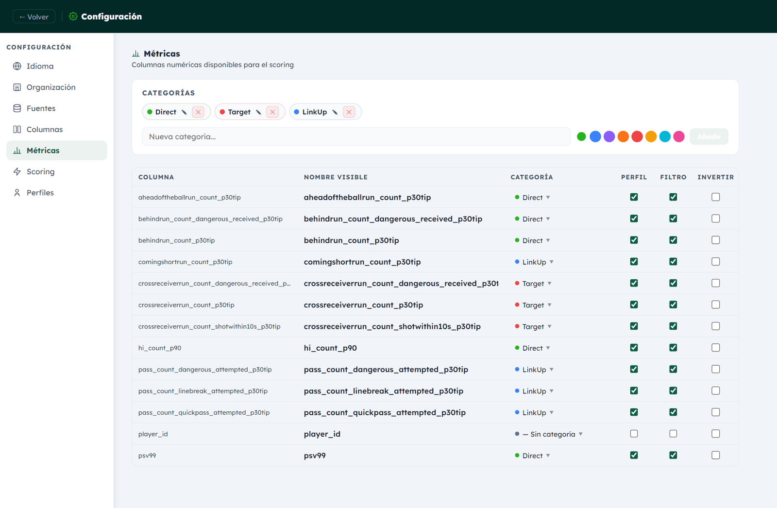The height and width of the screenshot is (508, 777).
Task: Pick the pink color swatch
Action: click(x=679, y=136)
